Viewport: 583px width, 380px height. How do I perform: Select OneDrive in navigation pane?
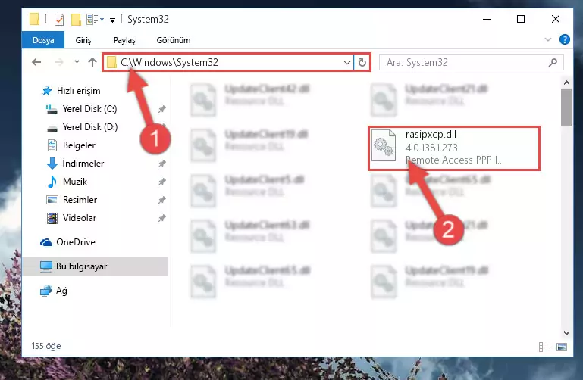point(76,242)
